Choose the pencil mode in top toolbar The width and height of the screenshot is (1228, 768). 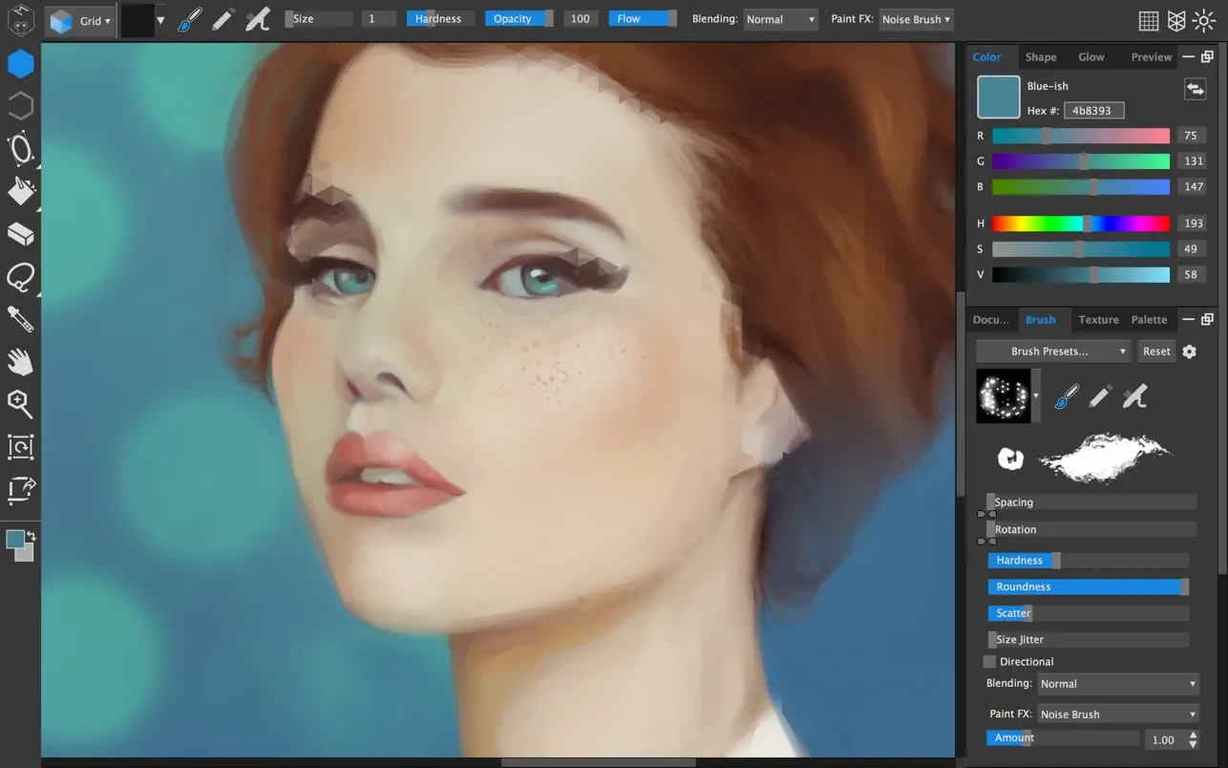point(222,19)
